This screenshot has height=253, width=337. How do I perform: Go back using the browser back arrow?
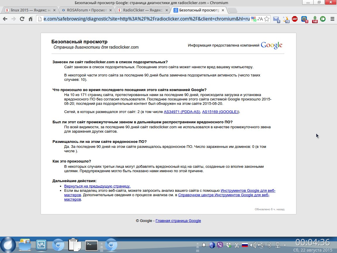pos(5,19)
